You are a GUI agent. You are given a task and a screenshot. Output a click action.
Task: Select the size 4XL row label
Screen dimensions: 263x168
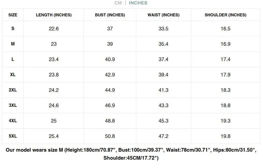click(x=13, y=121)
